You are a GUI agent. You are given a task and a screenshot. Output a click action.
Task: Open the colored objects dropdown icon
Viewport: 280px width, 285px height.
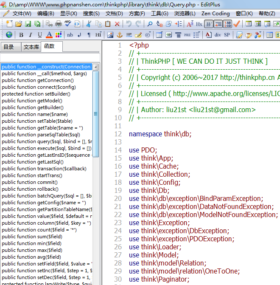[x=258, y=34]
